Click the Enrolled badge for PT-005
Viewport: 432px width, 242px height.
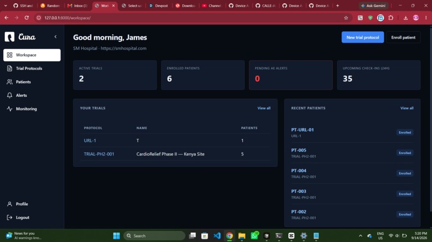point(405,153)
